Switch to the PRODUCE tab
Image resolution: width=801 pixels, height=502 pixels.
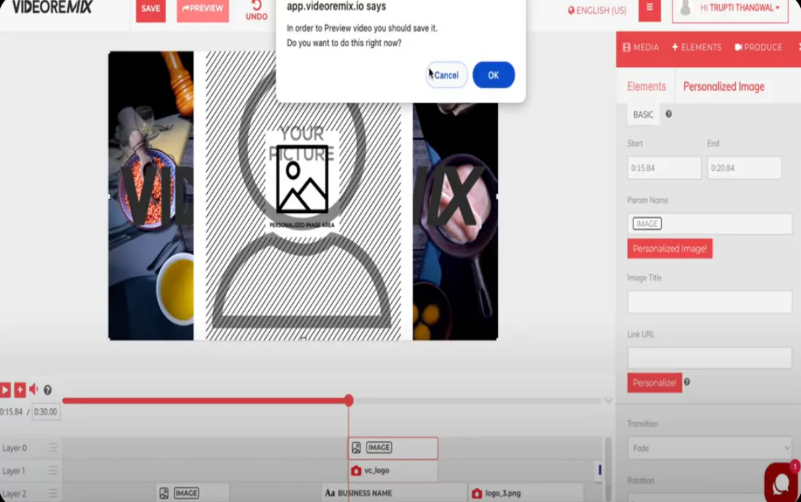[x=758, y=47]
